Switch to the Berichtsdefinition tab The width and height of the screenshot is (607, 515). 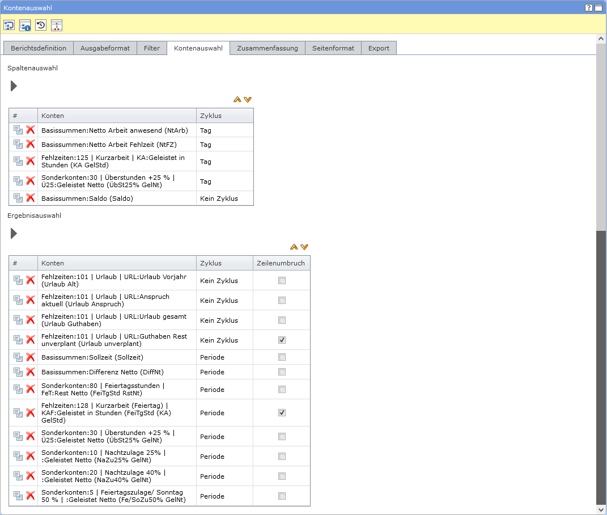coord(39,48)
